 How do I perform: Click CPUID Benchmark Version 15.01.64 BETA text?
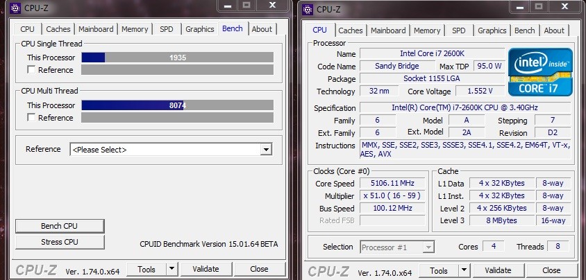pos(209,244)
